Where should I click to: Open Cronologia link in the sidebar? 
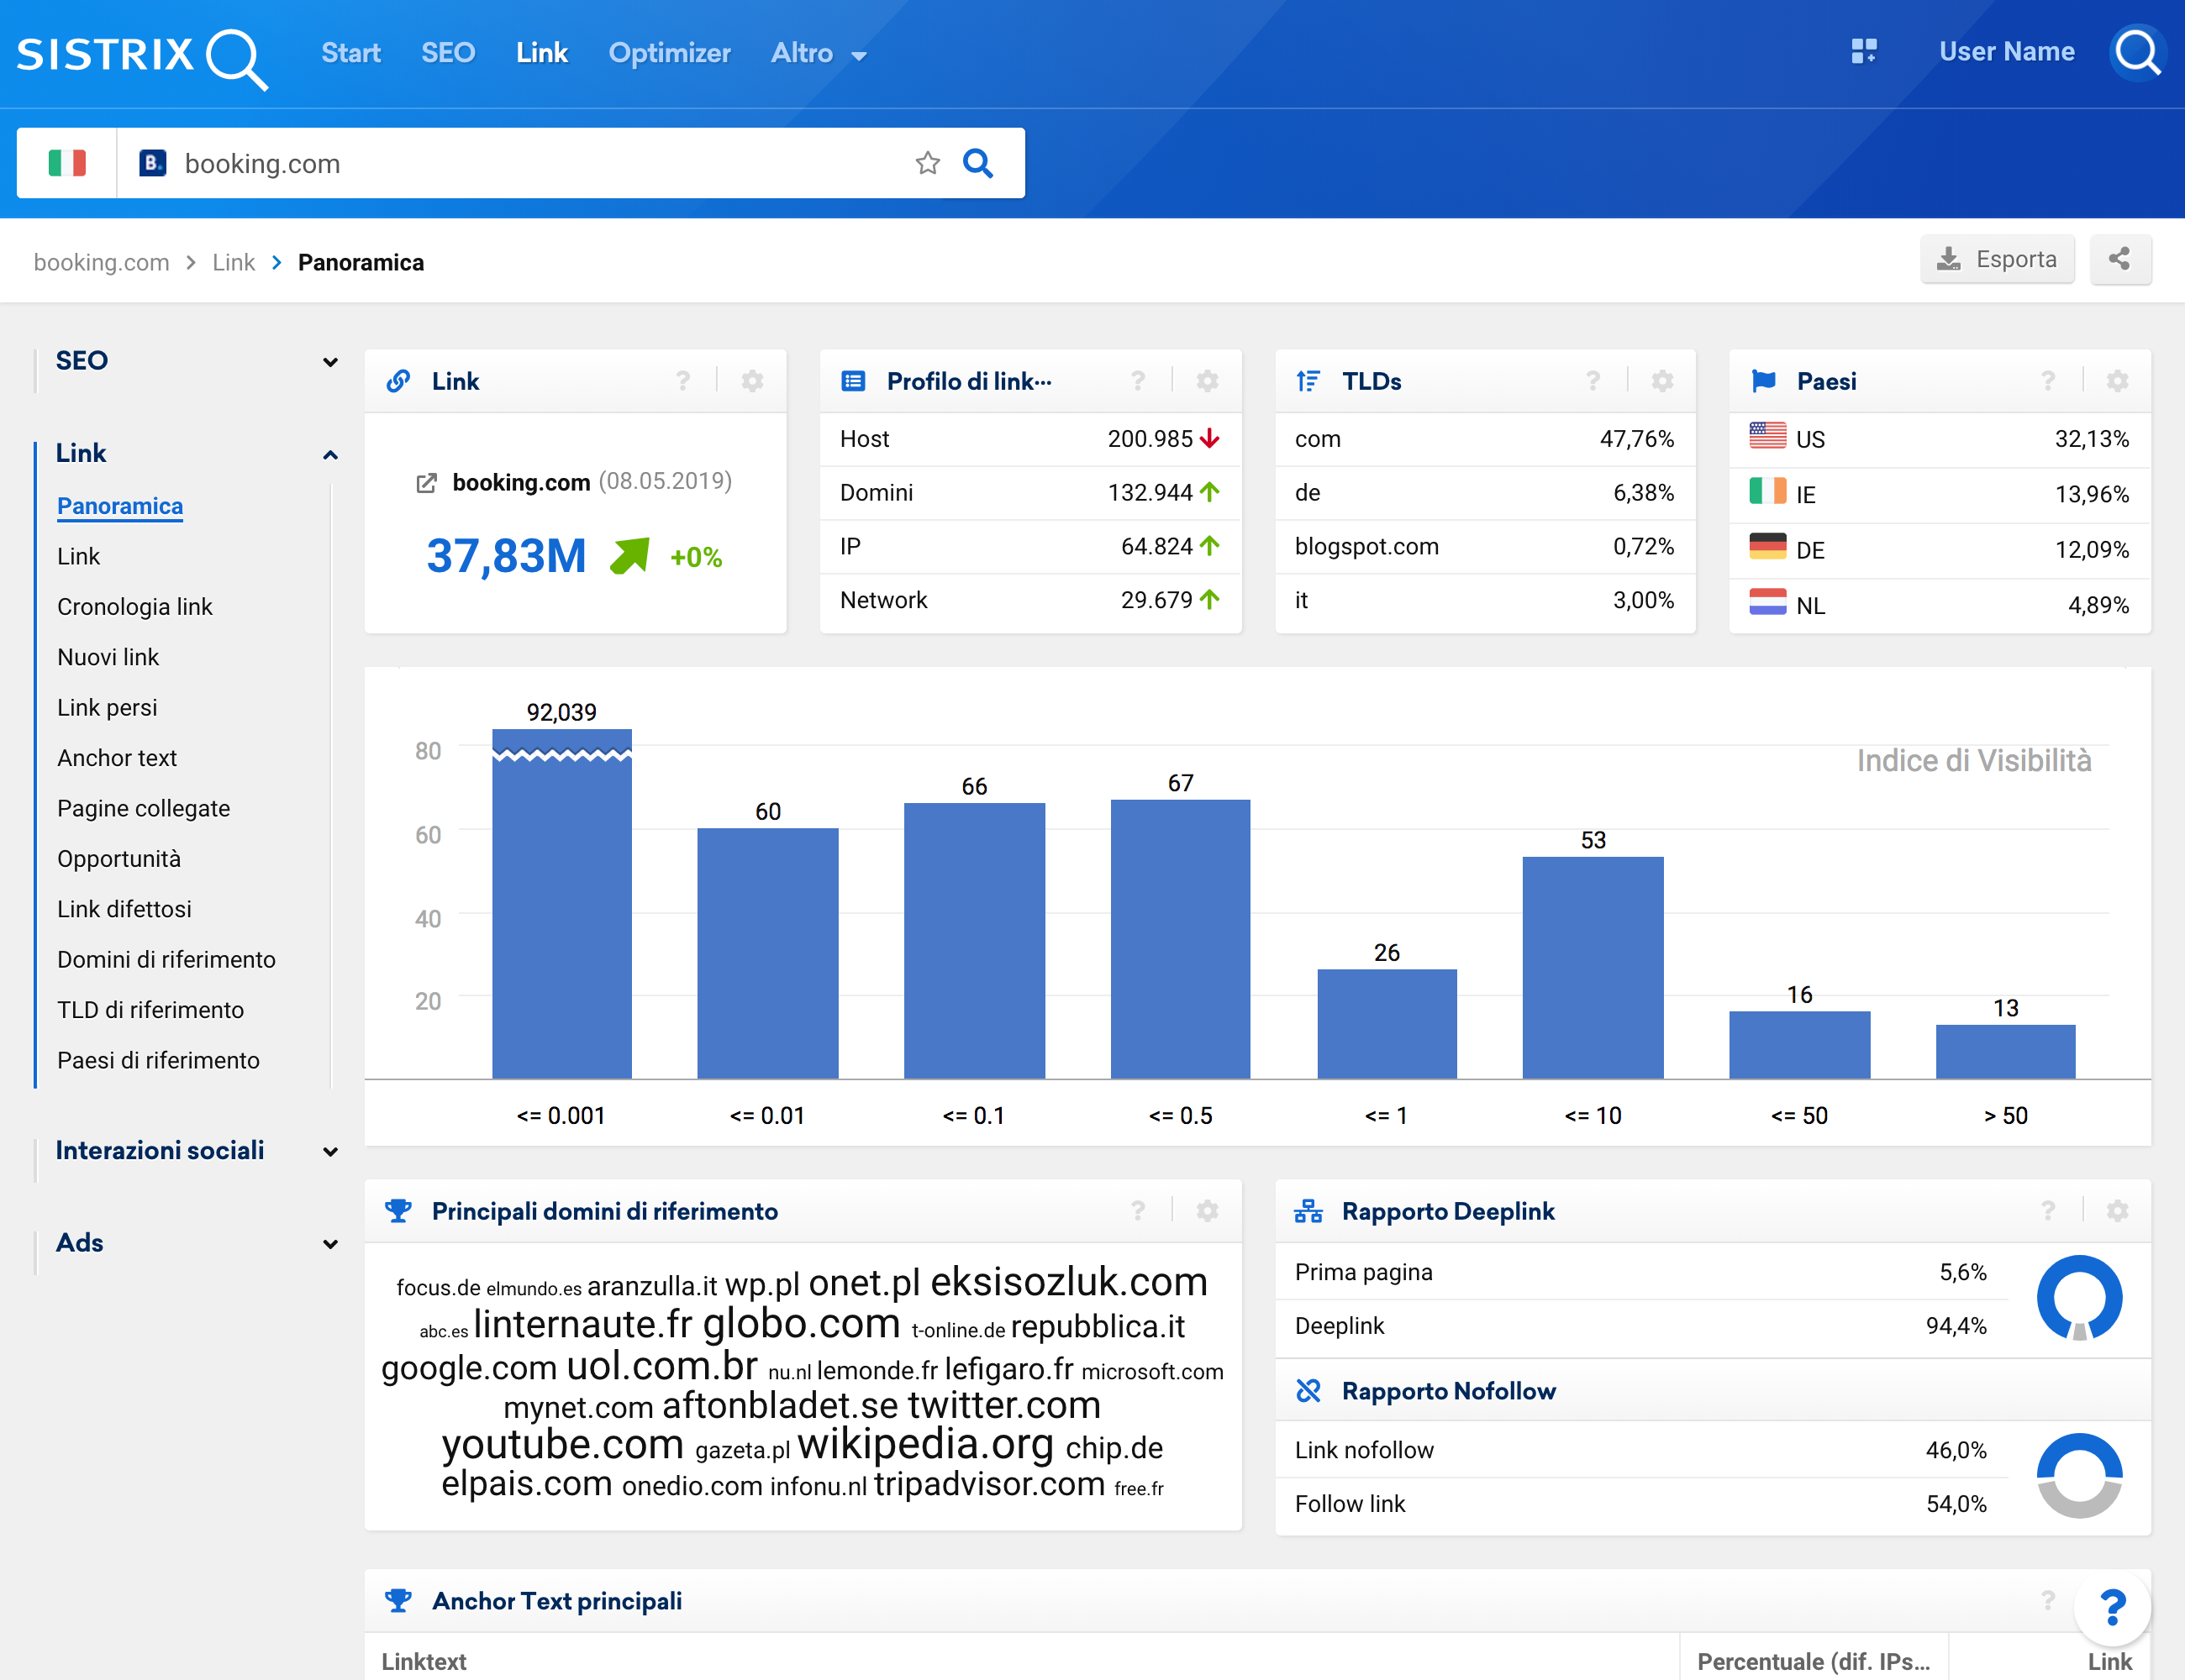pos(134,607)
